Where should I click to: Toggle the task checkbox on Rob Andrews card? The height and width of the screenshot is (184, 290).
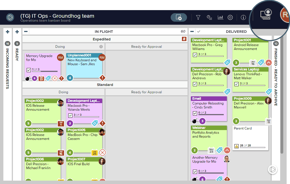pyautogui.click(x=195, y=84)
